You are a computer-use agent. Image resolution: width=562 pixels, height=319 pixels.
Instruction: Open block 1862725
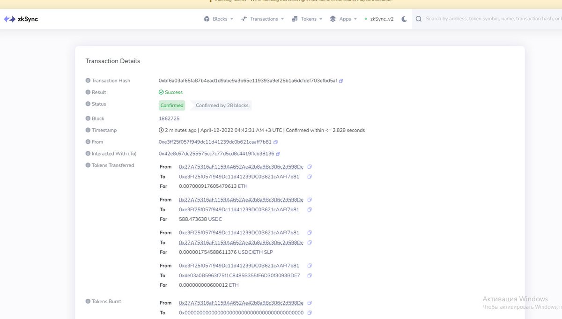169,119
